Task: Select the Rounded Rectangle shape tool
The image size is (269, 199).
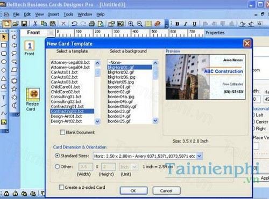Action: pos(4,54)
